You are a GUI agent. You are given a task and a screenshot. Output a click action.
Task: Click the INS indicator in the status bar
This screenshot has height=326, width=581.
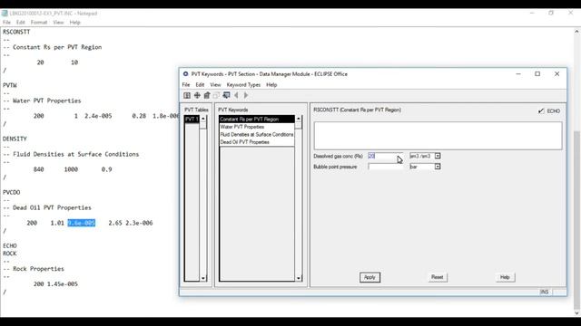click(545, 292)
